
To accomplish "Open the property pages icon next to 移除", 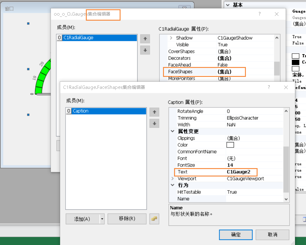I will tap(154, 219).
